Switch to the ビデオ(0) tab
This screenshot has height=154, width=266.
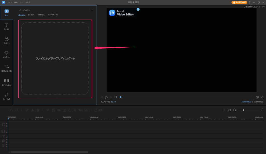(x=32, y=15)
